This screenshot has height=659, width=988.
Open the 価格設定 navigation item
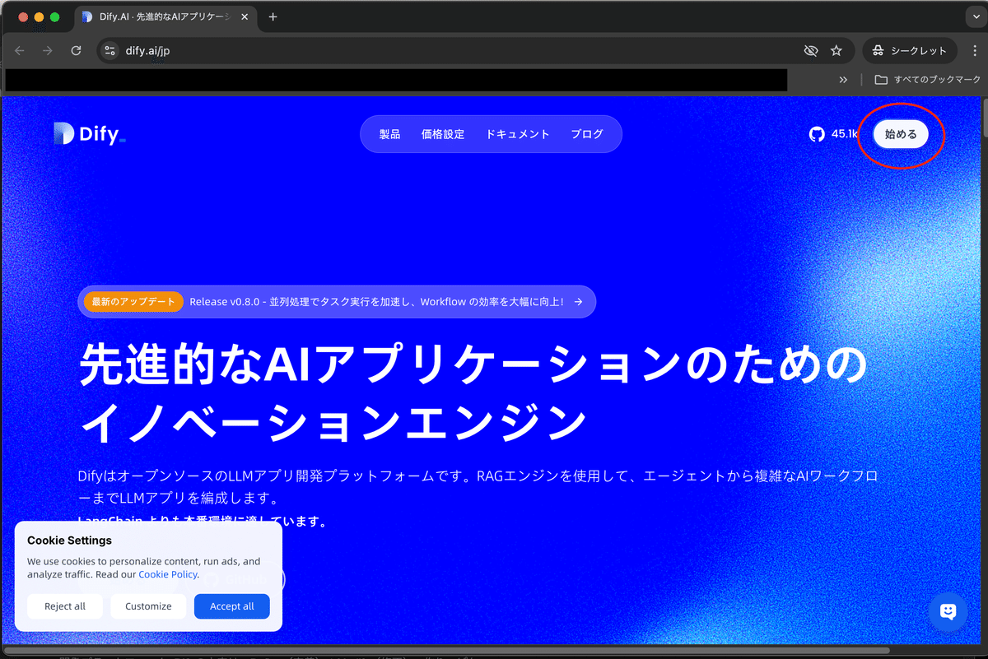click(443, 134)
